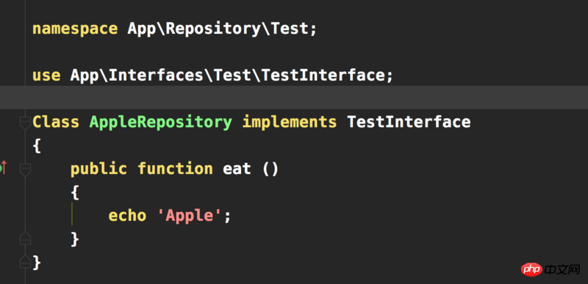Click TestInterface in the use statement

[323, 76]
